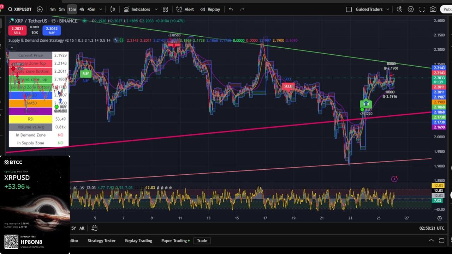Click the QR code in BTCC card
Viewport: 452px width, 254px height.
point(11,242)
